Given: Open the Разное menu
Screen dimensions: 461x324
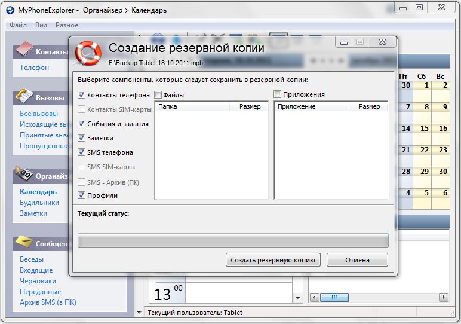Looking at the screenshot, I should click(67, 25).
